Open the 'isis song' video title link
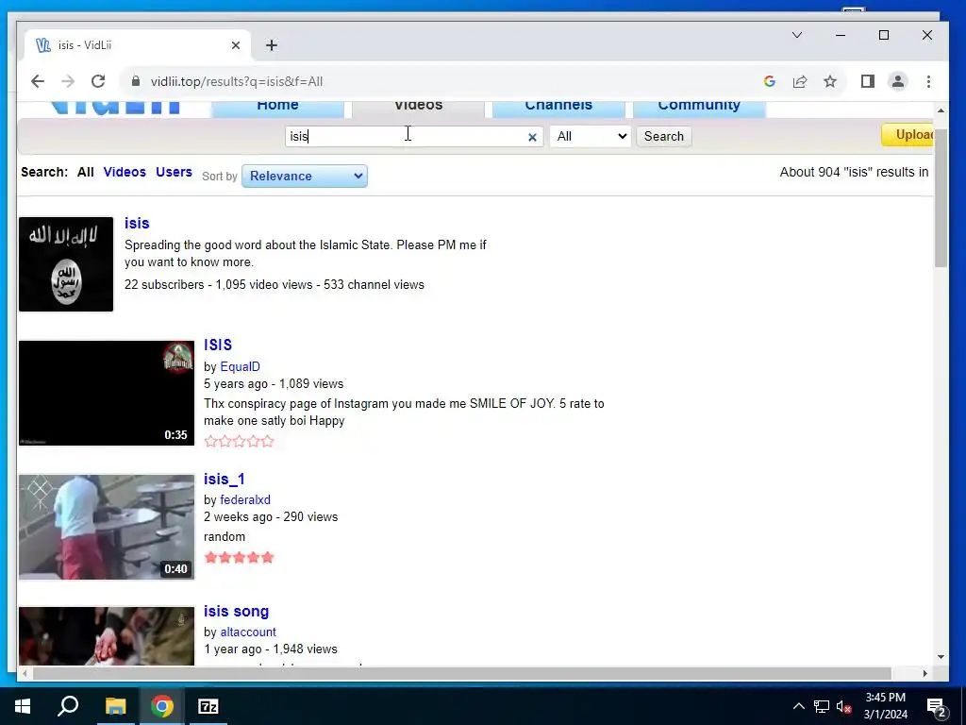Screen dimensions: 966x725 point(237,611)
